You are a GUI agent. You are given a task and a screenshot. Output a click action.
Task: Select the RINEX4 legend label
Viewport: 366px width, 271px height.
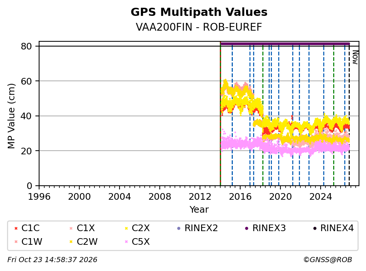(337, 228)
